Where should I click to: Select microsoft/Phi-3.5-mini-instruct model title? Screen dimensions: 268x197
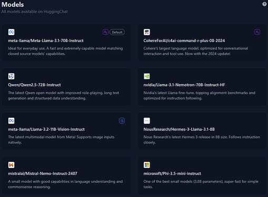(172, 173)
